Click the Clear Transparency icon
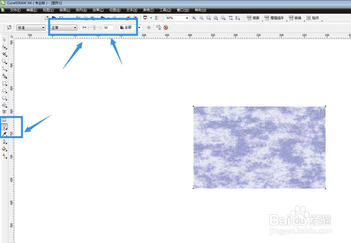 coord(166,27)
